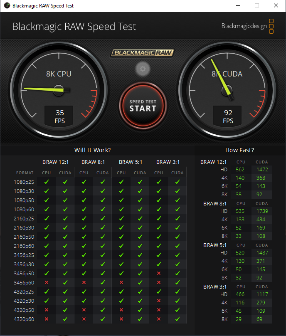This screenshot has height=336, width=286.
Task: Click the BRAW 8:1 8K CUDA value 108
Action: click(261, 236)
